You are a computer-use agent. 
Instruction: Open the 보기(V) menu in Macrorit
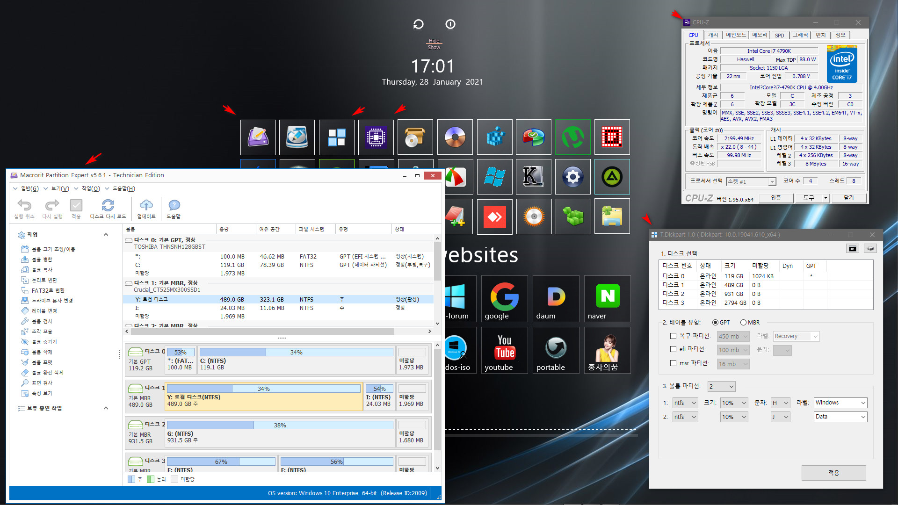(x=60, y=188)
